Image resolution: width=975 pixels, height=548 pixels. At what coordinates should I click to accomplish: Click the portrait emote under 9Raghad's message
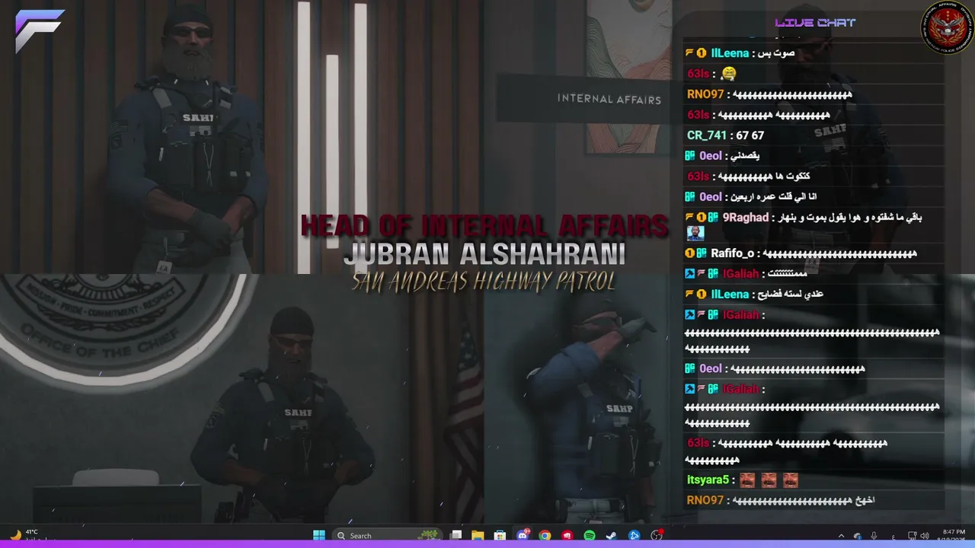(695, 233)
